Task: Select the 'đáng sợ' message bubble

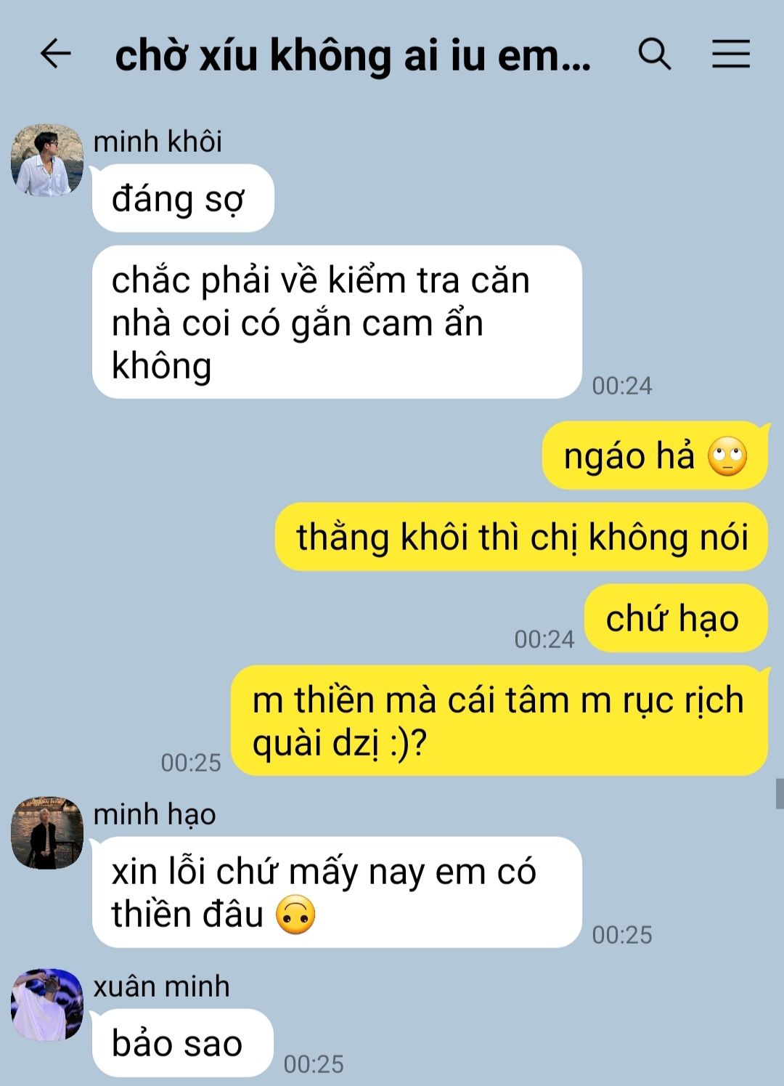Action: (x=183, y=198)
